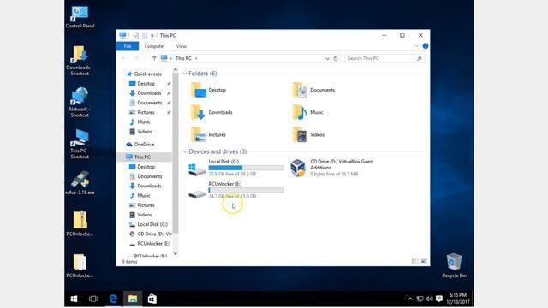This screenshot has width=548, height=308.
Task: Open address bar history dropdown
Action: (x=327, y=58)
